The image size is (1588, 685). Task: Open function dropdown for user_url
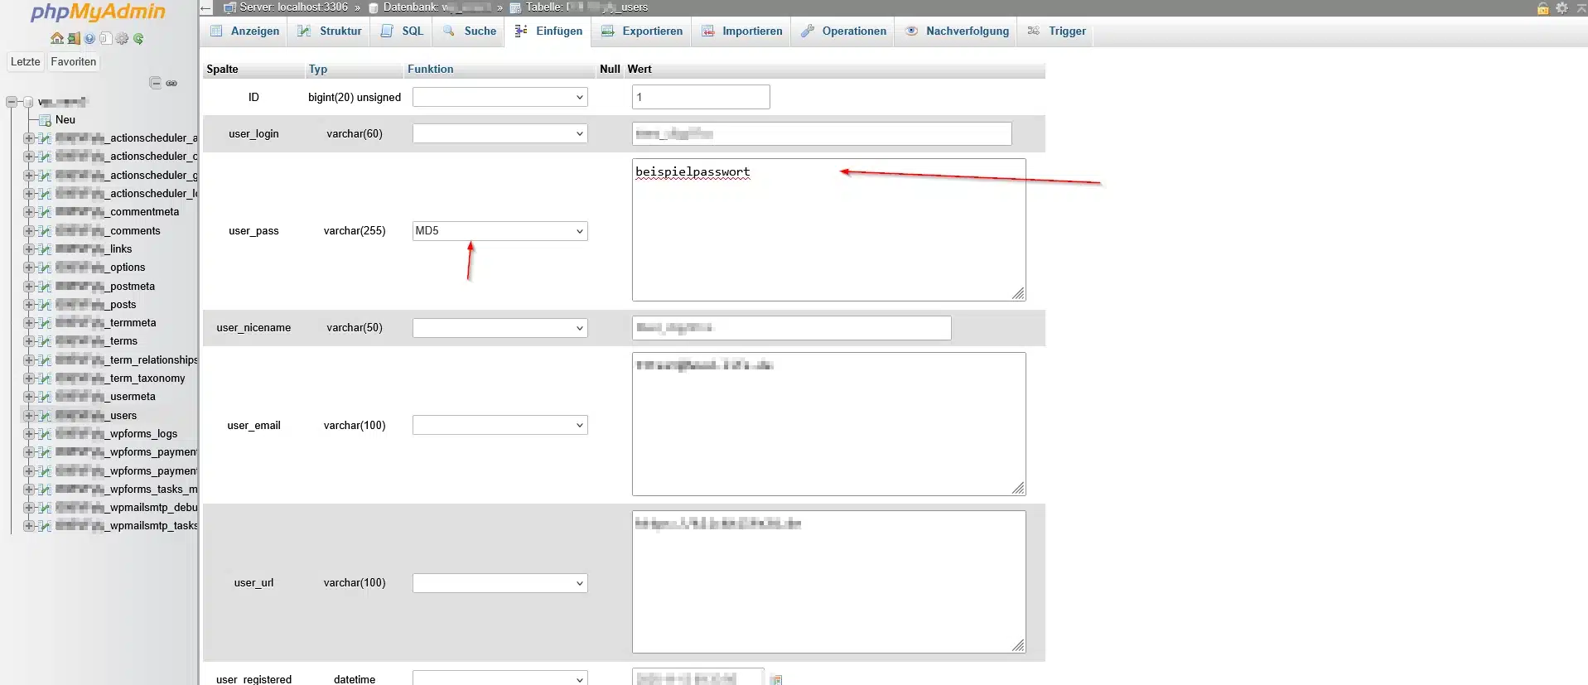(x=500, y=583)
